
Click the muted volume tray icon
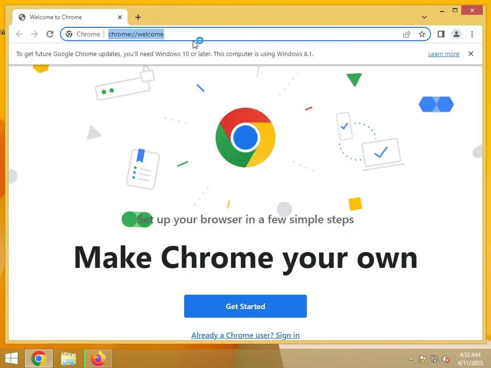[x=446, y=359]
